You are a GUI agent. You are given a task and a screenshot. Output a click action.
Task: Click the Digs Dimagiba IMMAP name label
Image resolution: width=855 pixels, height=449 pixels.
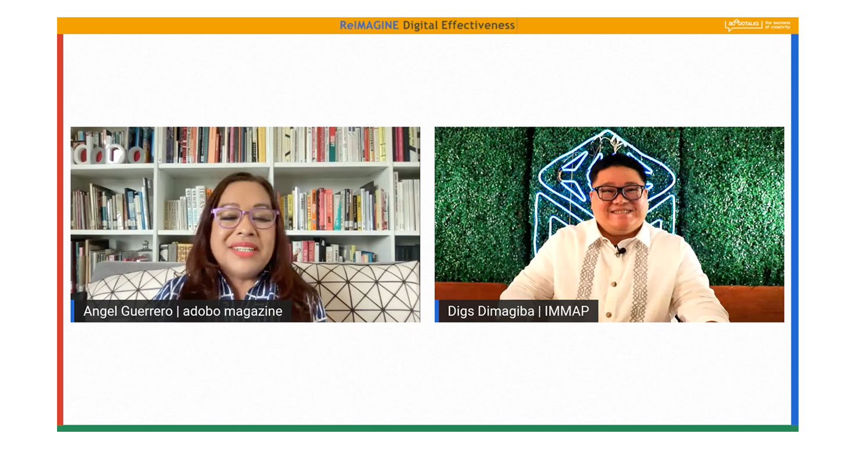coord(518,311)
